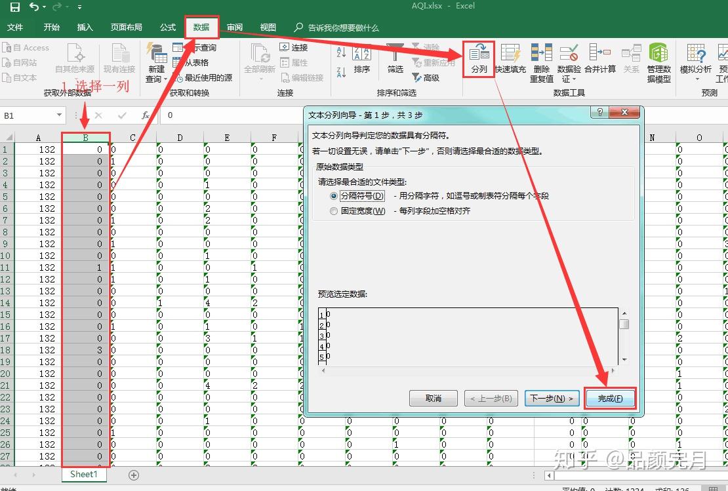The image size is (728, 491).
Task: Select column A header
Action: [39, 138]
